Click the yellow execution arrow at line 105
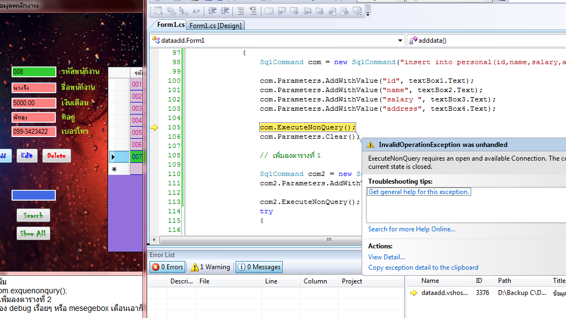 (154, 128)
